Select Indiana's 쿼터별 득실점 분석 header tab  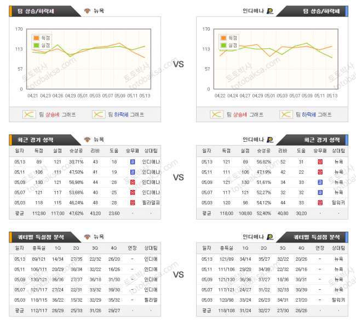pyautogui.click(x=319, y=237)
